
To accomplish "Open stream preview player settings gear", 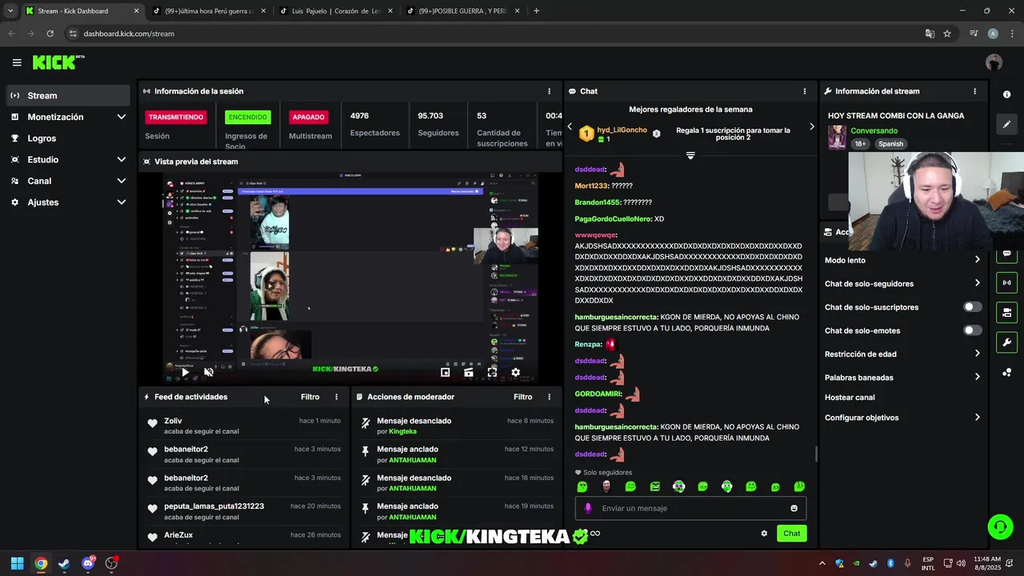I will coord(516,372).
